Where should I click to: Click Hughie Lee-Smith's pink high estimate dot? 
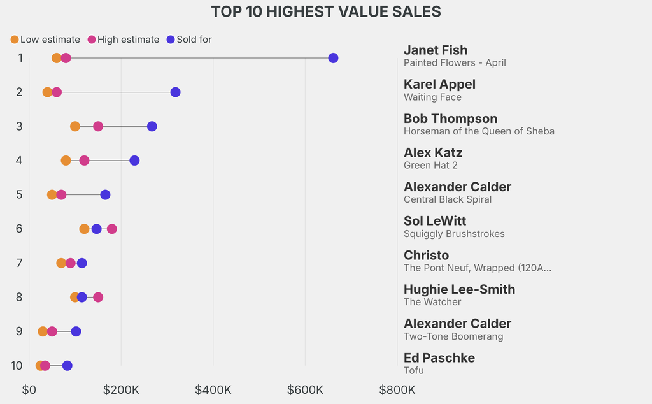click(x=98, y=297)
